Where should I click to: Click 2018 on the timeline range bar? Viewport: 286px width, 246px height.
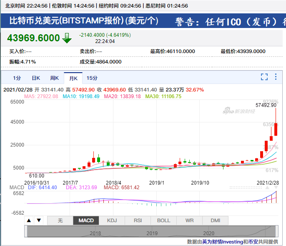(x=95, y=233)
